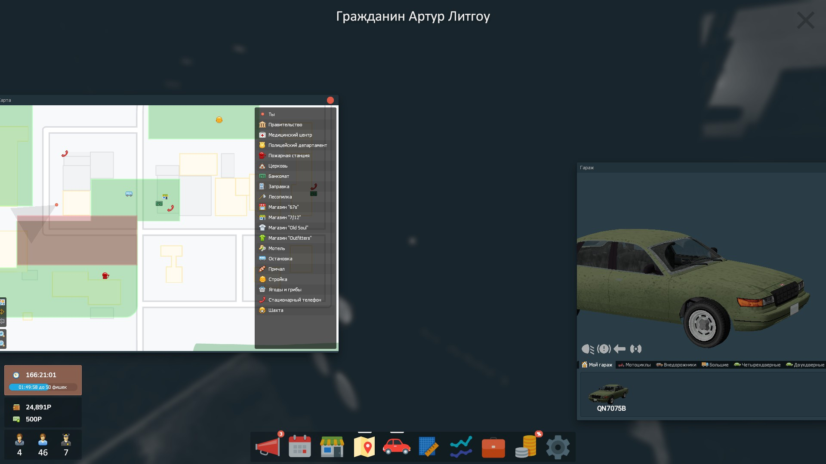The image size is (826, 464).
Task: Zoom out on the map
Action: (x=2, y=343)
